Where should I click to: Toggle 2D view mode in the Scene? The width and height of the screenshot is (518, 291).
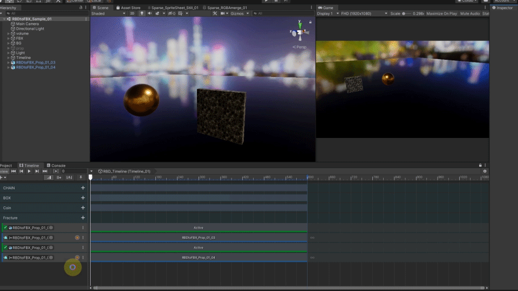coord(132,13)
